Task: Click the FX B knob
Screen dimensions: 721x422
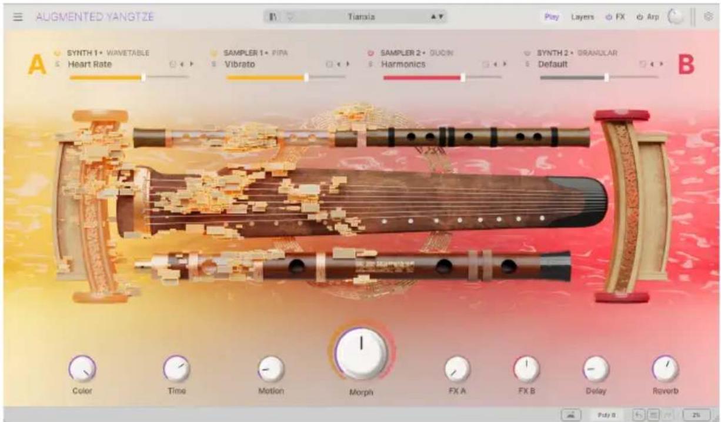Action: pyautogui.click(x=526, y=369)
